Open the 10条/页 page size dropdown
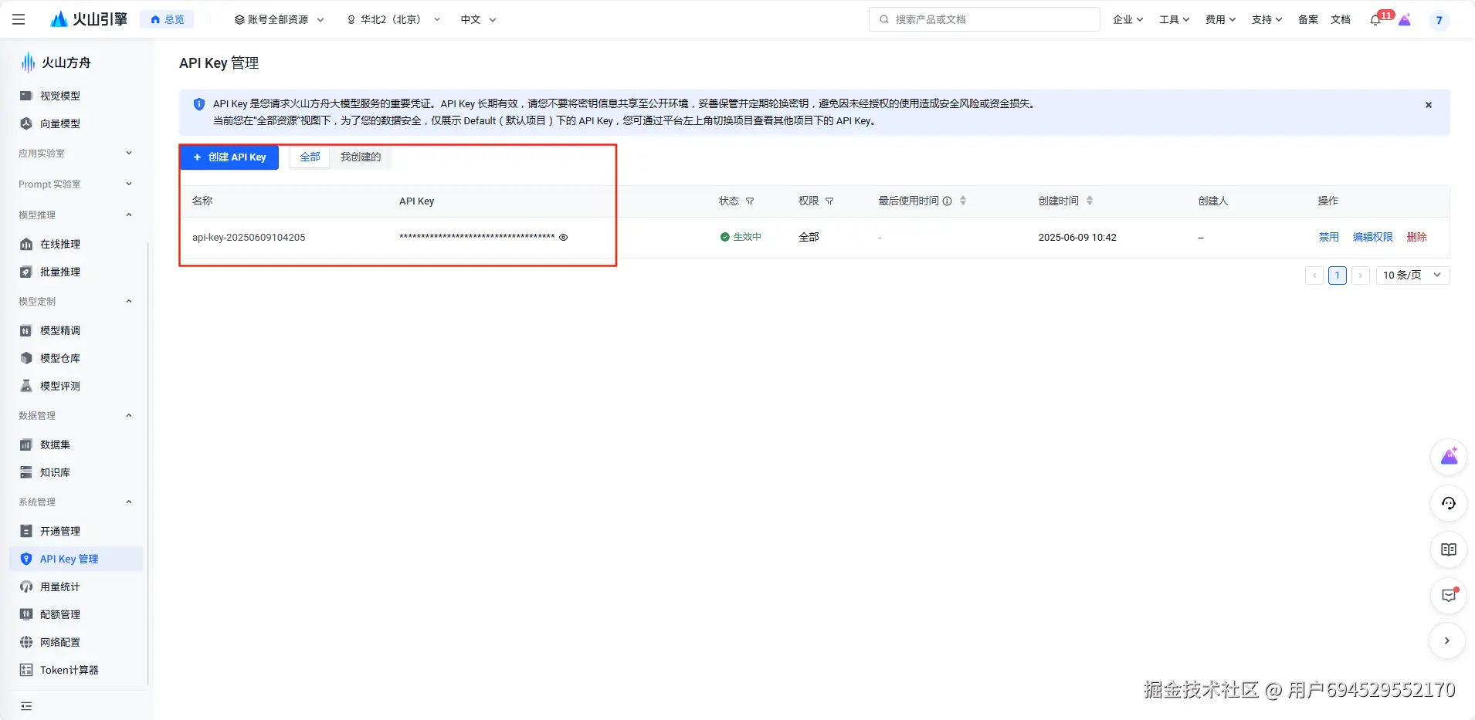This screenshot has width=1475, height=720. 1412,275
